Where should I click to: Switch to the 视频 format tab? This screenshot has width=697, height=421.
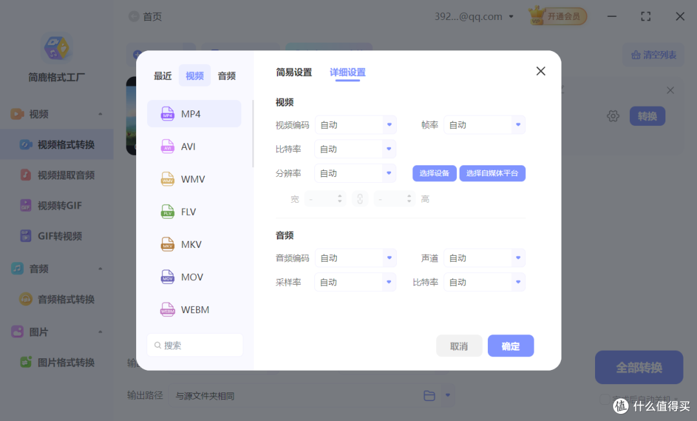coord(195,76)
